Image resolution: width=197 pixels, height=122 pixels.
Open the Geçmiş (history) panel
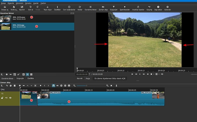coord(149,8)
